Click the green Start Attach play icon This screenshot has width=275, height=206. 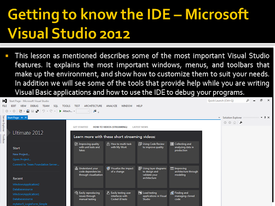click(60, 111)
